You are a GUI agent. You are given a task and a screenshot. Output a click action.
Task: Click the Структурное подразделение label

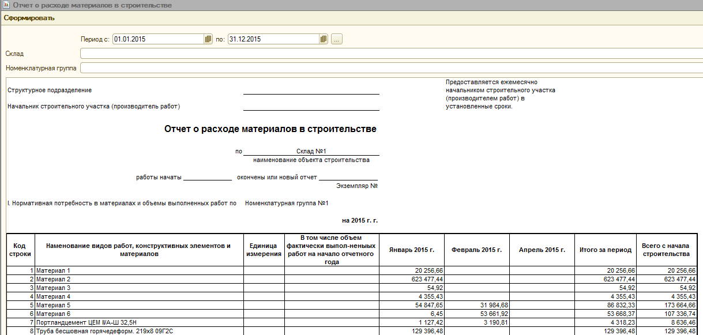[x=50, y=91]
